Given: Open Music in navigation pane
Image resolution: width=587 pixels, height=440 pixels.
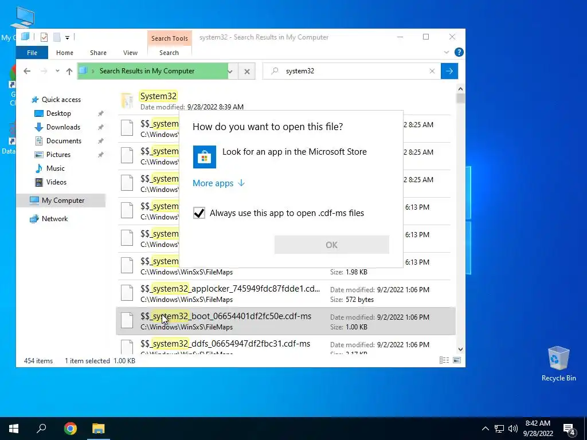Looking at the screenshot, I should click(55, 168).
